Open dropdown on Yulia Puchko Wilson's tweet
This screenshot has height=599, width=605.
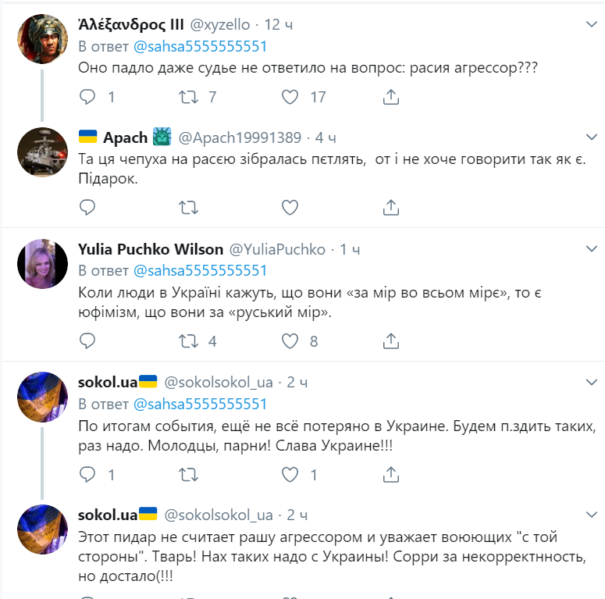[x=591, y=248]
